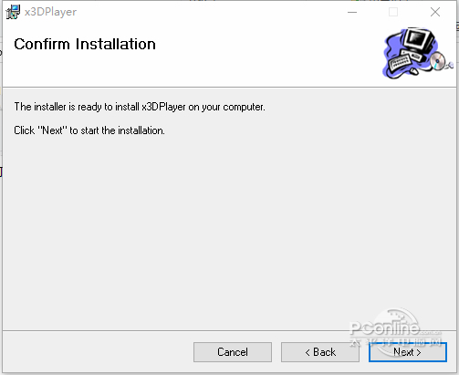Click the Confirm Installation heading
Image resolution: width=459 pixels, height=375 pixels.
(85, 44)
